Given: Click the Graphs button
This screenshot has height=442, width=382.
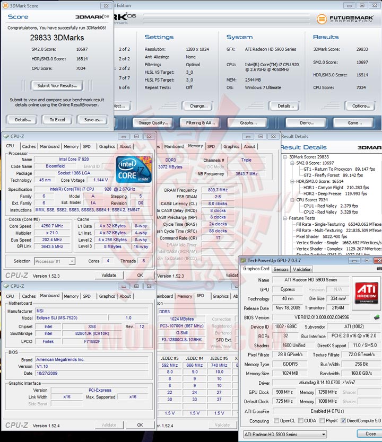Looking at the screenshot, I should (x=248, y=123).
